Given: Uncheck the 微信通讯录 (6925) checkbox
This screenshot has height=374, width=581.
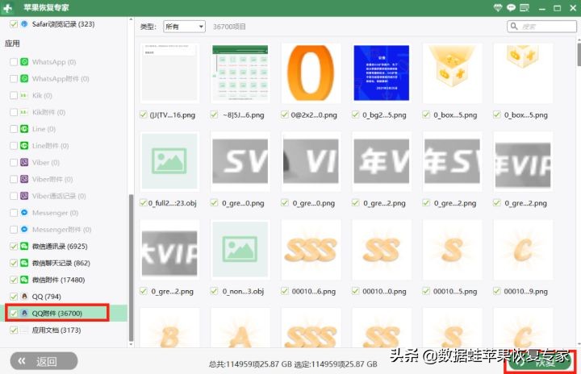Looking at the screenshot, I should [x=14, y=247].
